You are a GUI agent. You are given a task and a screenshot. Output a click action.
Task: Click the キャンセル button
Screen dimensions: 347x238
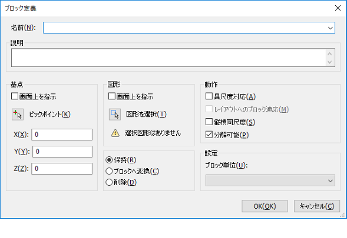pyautogui.click(x=317, y=206)
